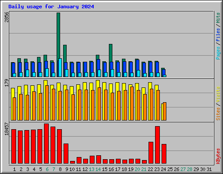The width and height of the screenshot is (223, 174).
Task: Click day label 30 on the x-axis
Action: [x=203, y=169]
